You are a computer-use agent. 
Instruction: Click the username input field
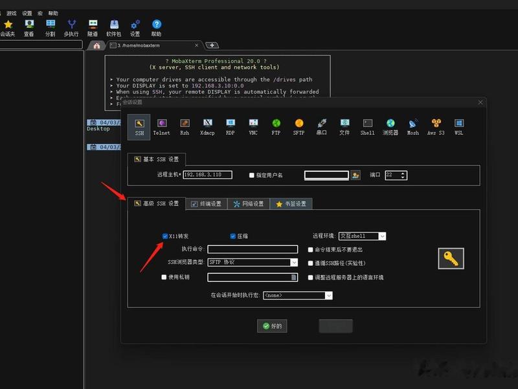point(326,175)
